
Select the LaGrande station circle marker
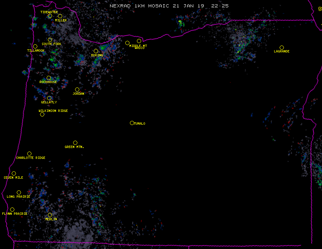(282, 47)
